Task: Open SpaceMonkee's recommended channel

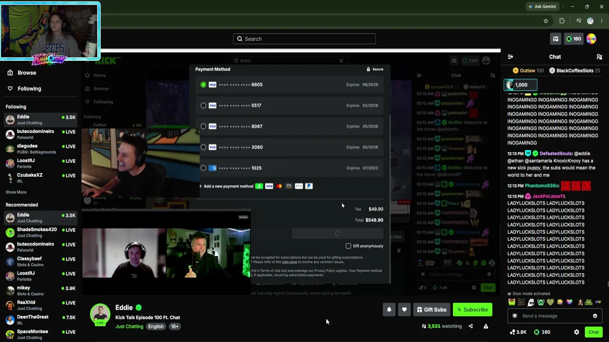Action: (40, 334)
